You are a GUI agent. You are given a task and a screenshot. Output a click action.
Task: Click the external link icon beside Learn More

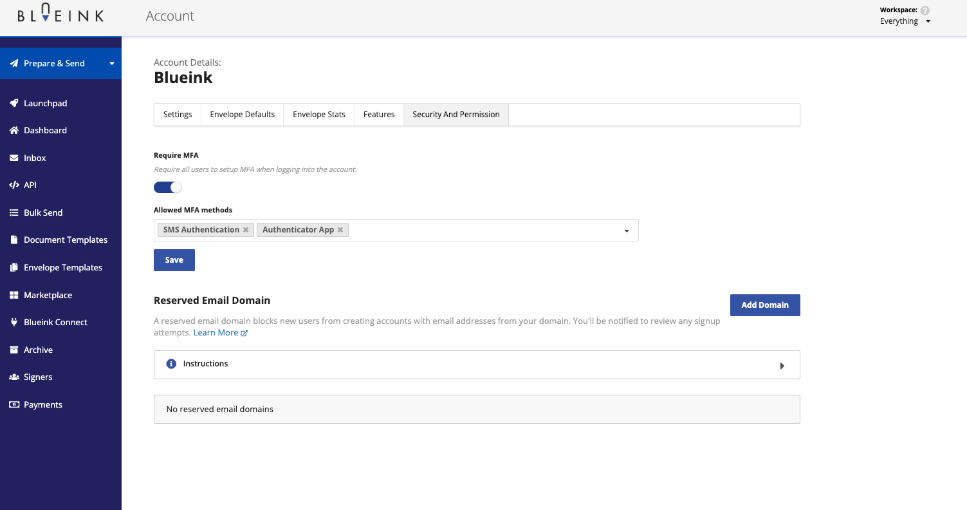click(x=244, y=333)
